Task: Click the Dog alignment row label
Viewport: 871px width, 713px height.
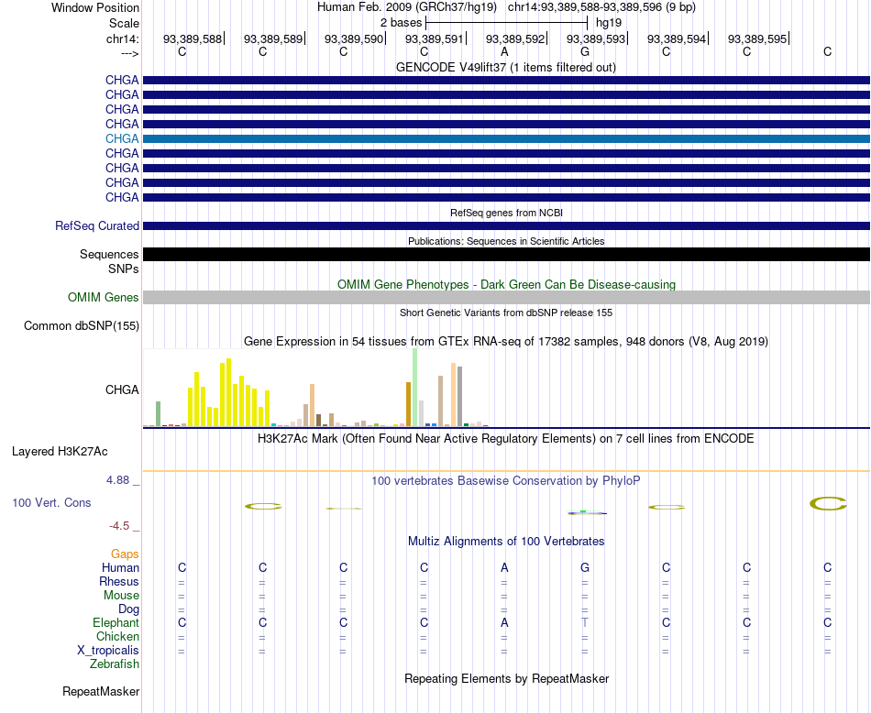Action: coord(128,609)
